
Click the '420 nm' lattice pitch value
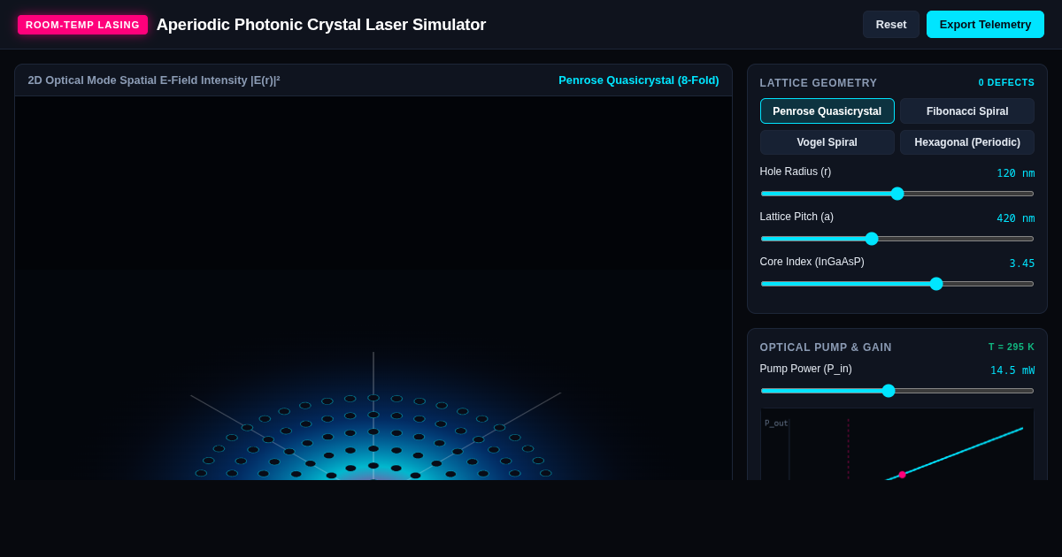click(1015, 218)
